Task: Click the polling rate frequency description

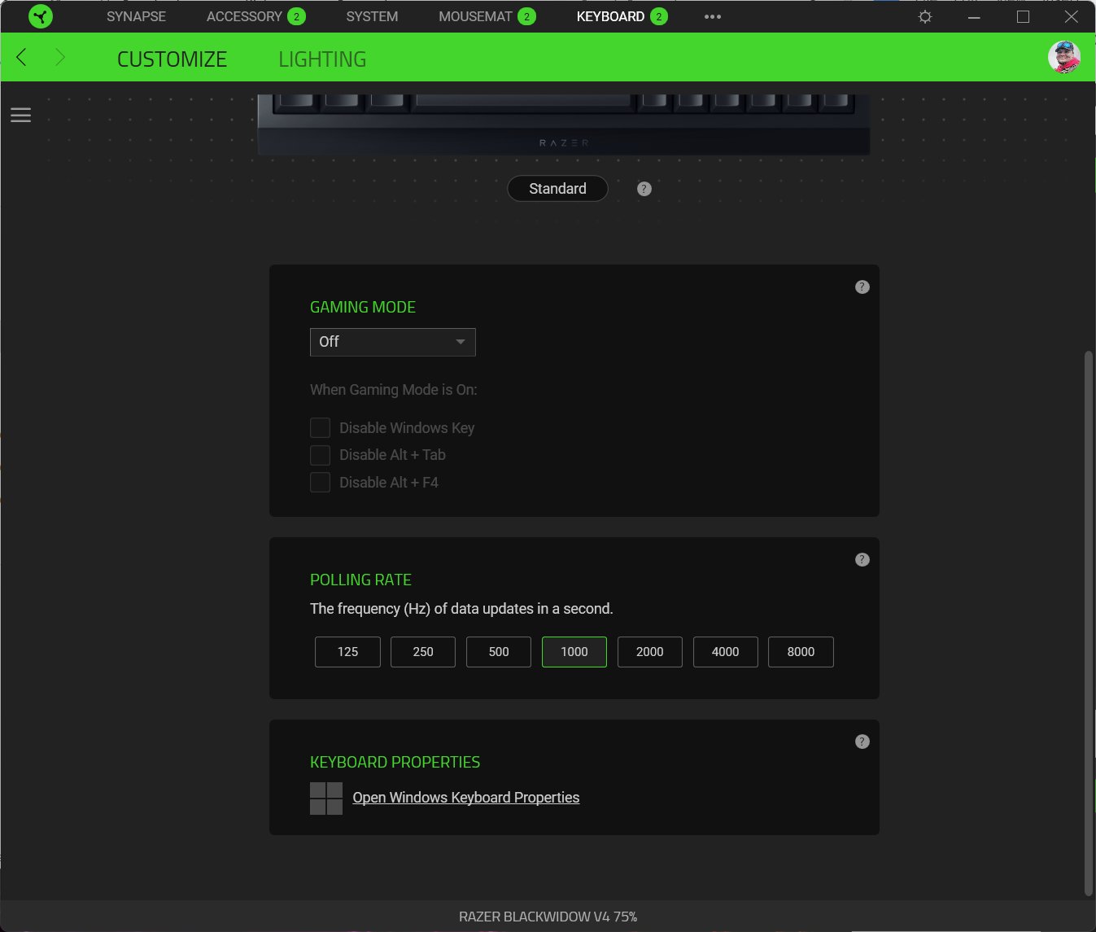Action: pyautogui.click(x=461, y=609)
